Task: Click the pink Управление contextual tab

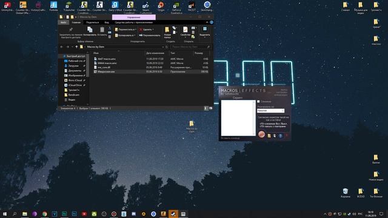Action: tap(134, 18)
